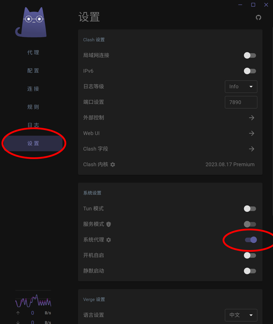Click the Clash 内核 gear icon

point(113,165)
